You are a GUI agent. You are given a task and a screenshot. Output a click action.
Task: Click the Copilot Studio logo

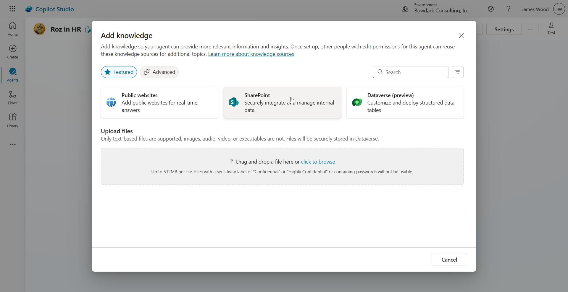click(29, 9)
